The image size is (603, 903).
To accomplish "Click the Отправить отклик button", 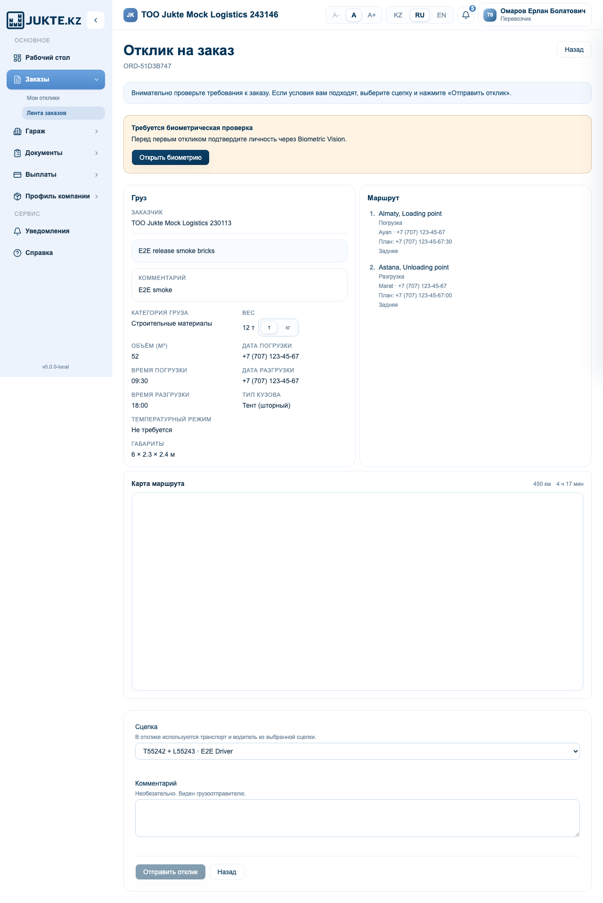I will pyautogui.click(x=171, y=872).
